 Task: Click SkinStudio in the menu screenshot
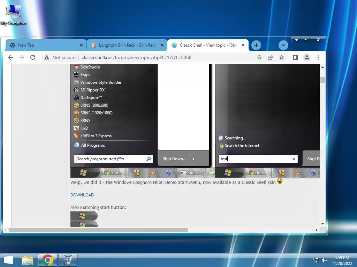click(x=87, y=67)
